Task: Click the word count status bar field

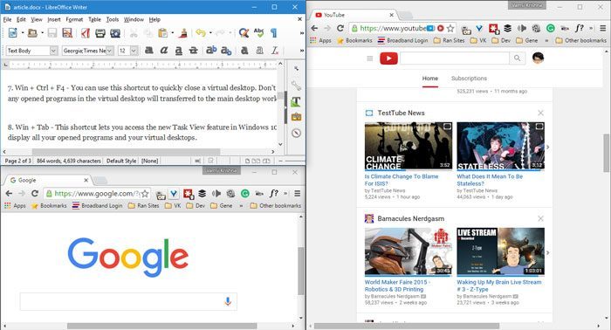Action: [x=69, y=161]
